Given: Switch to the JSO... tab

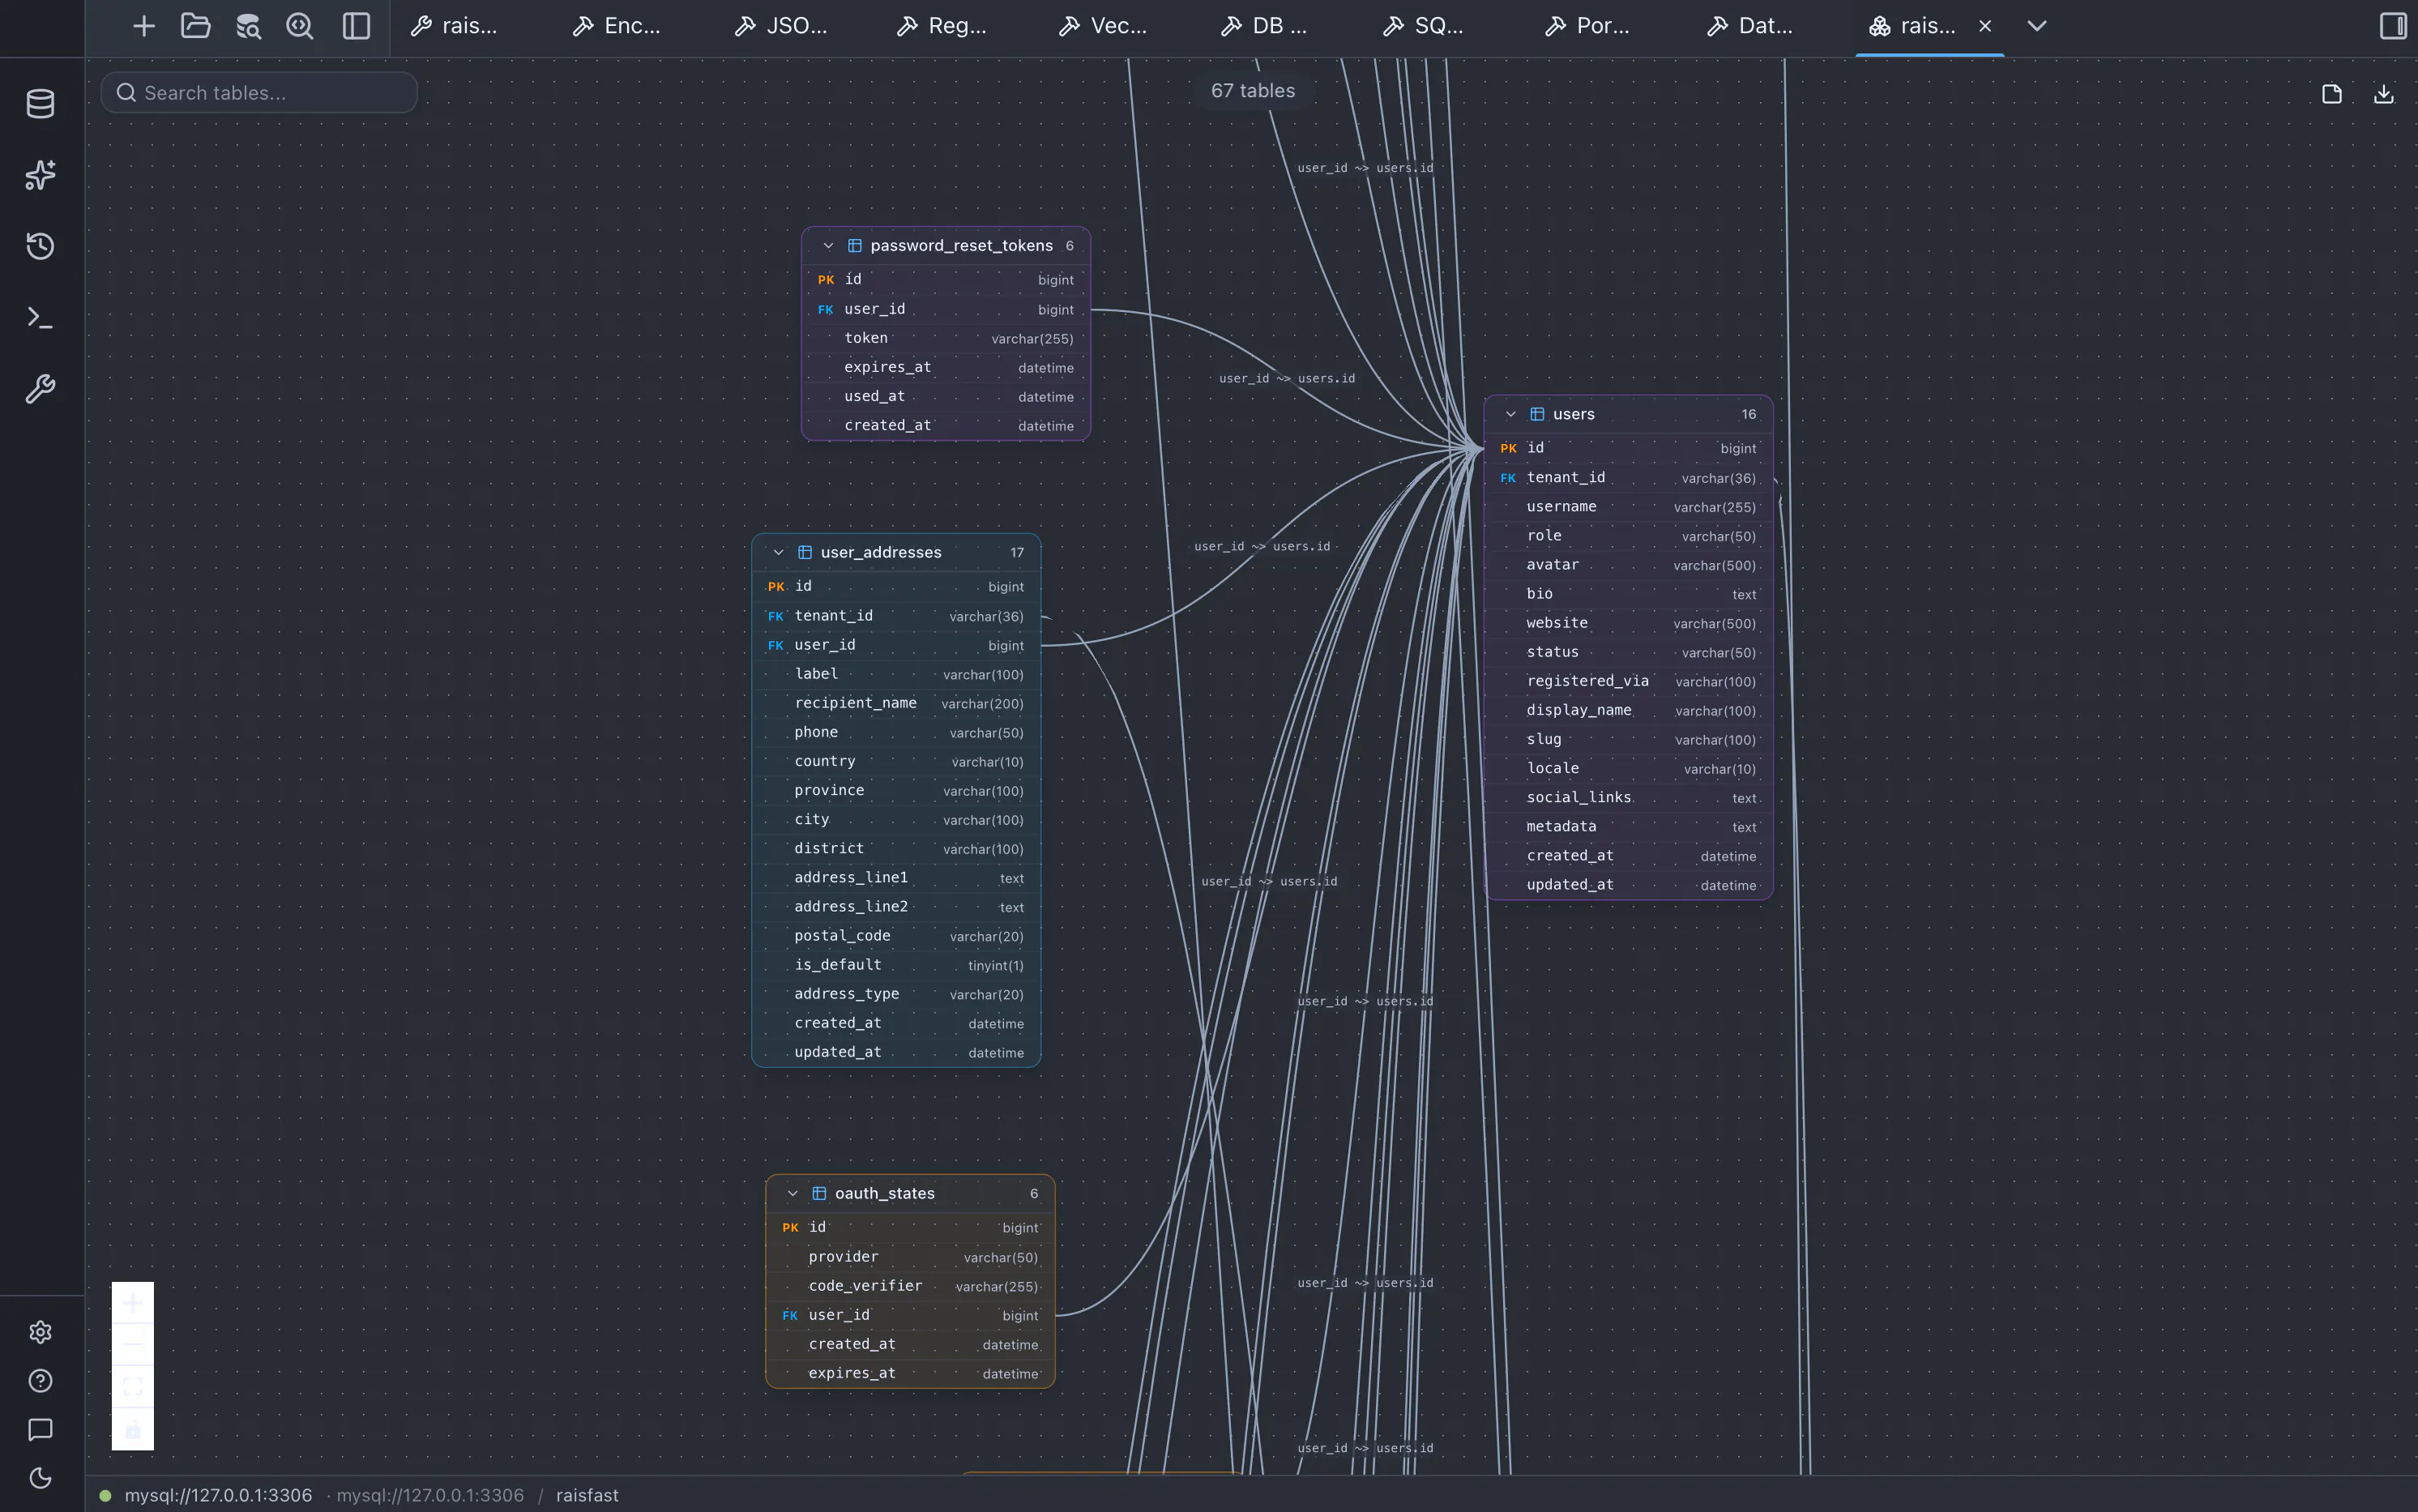Looking at the screenshot, I should pyautogui.click(x=780, y=26).
